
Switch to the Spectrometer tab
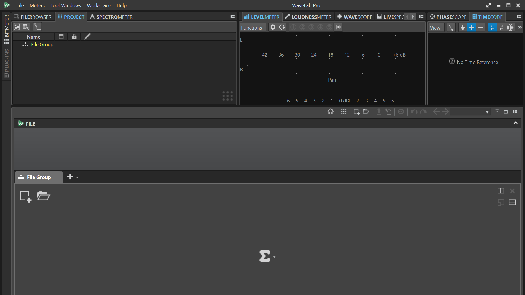(112, 17)
